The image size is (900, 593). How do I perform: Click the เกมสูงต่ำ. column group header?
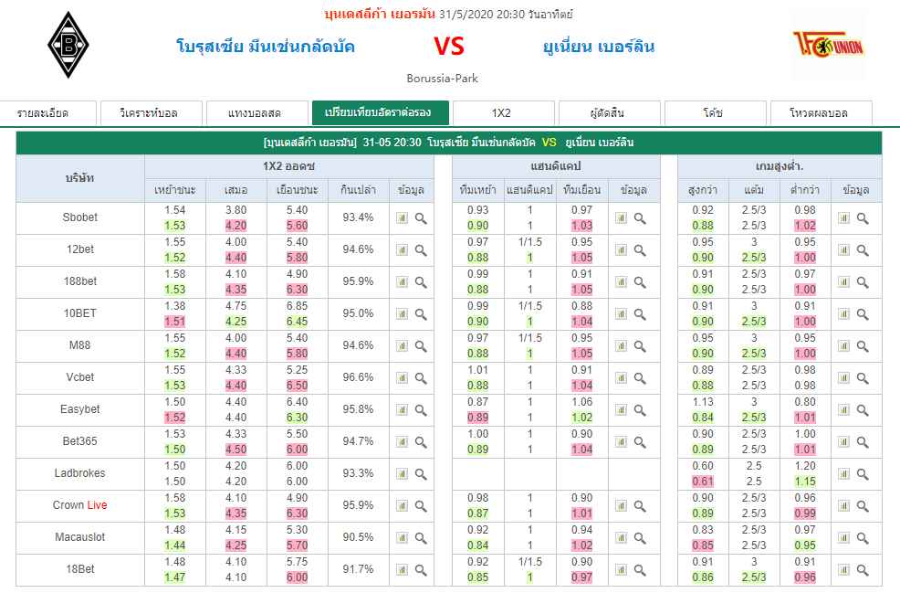click(780, 166)
